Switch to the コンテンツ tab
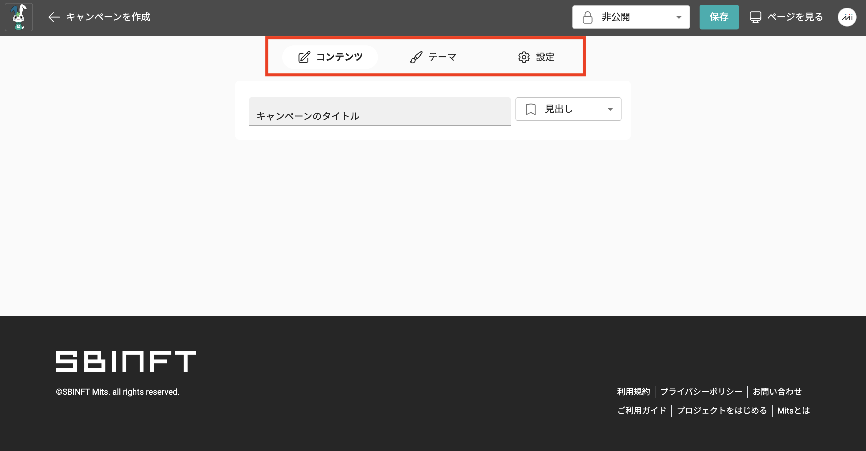This screenshot has height=451, width=866. tap(330, 57)
